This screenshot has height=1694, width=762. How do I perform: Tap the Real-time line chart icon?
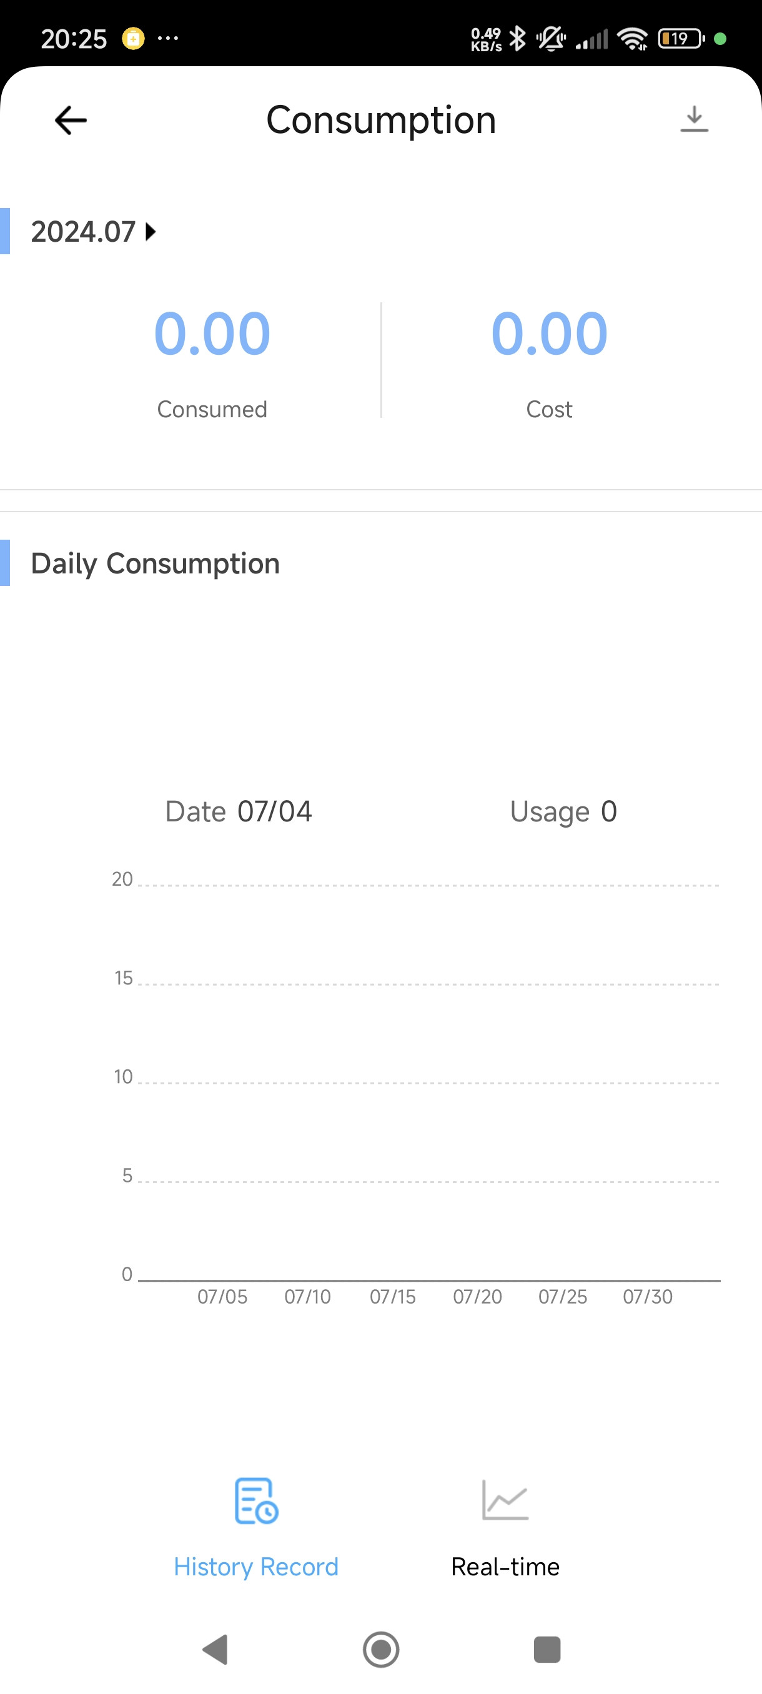(x=505, y=1499)
